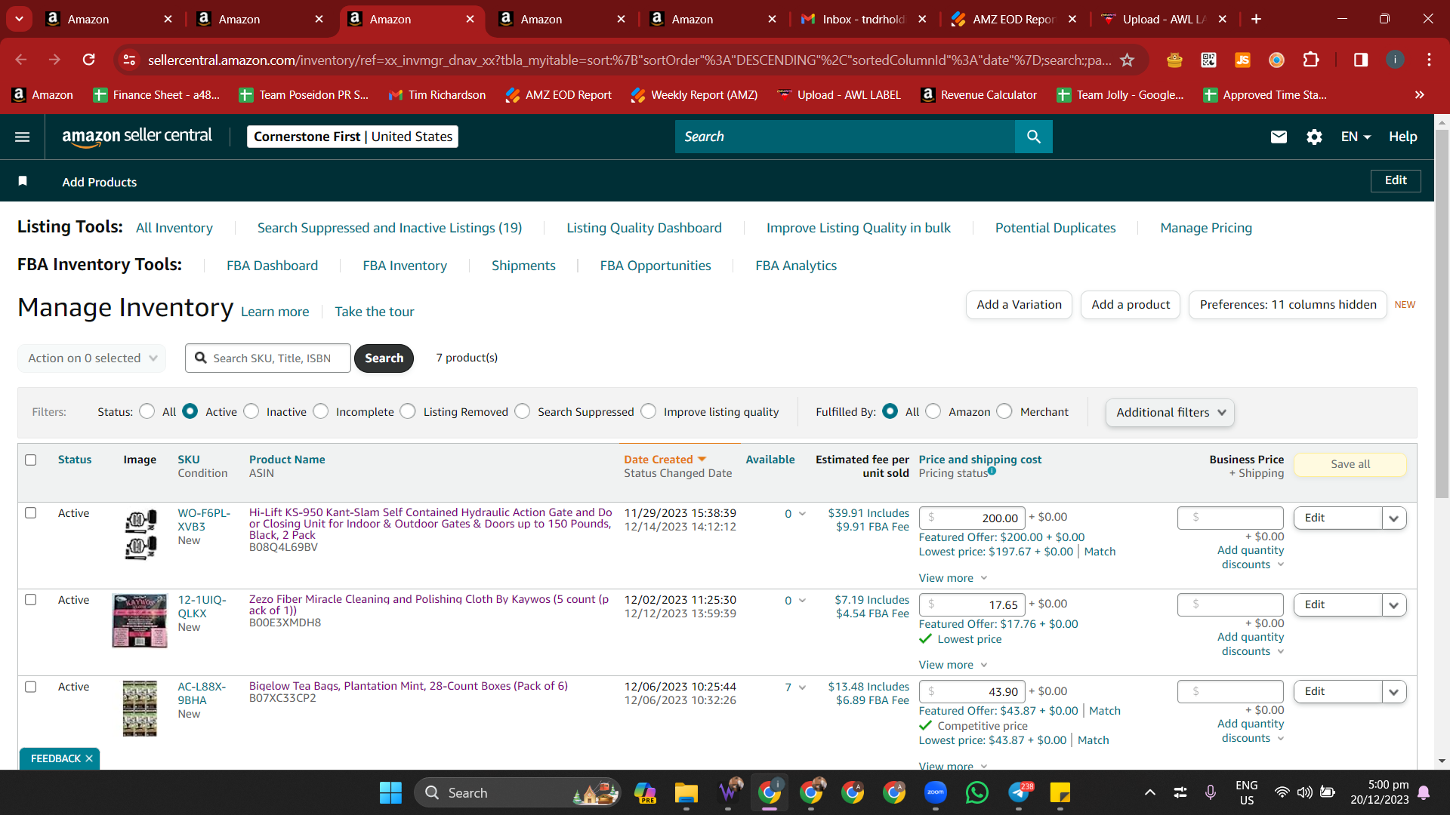This screenshot has width=1450, height=815.
Task: Select the Improve listing quality filter
Action: click(x=649, y=411)
